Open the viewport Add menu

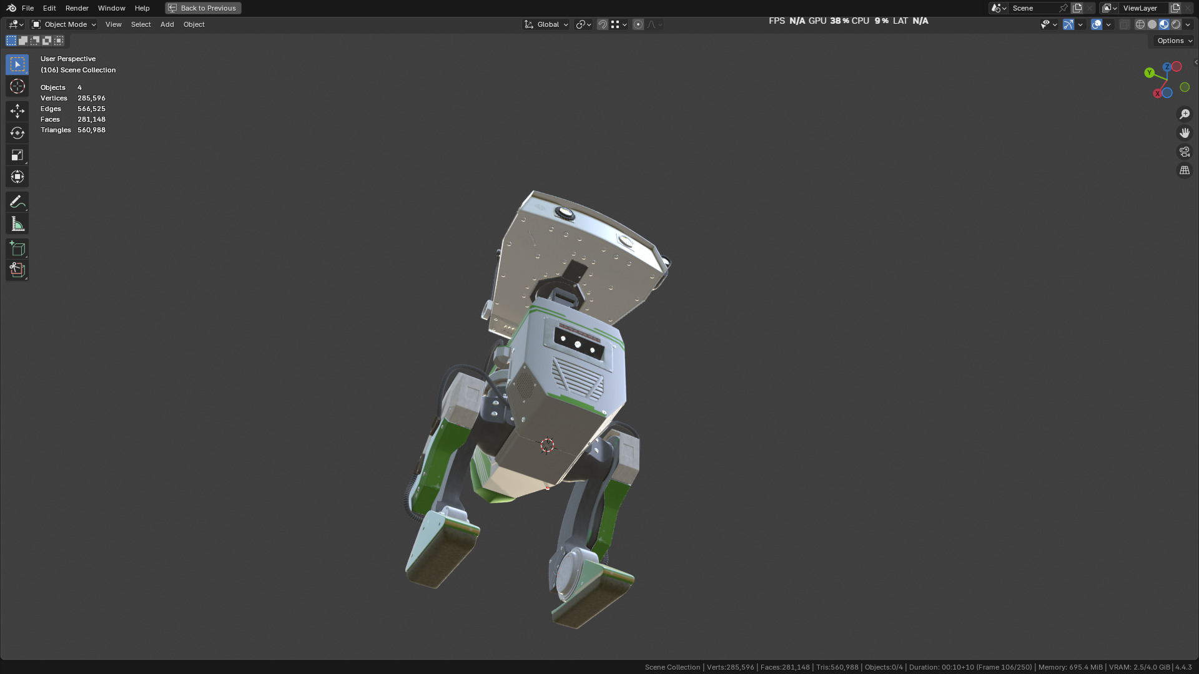167,24
